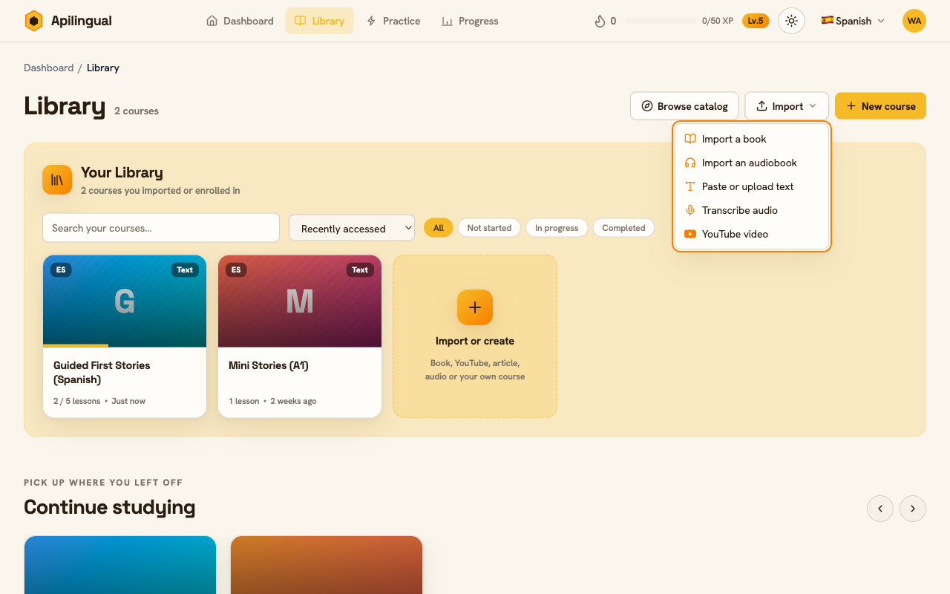The image size is (950, 594).
Task: Open the Recently accessed sort dropdown
Action: (352, 228)
